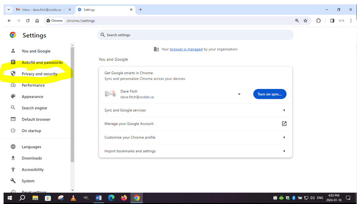The image size is (357, 204).
Task: Open Performance settings
Action: tap(33, 85)
